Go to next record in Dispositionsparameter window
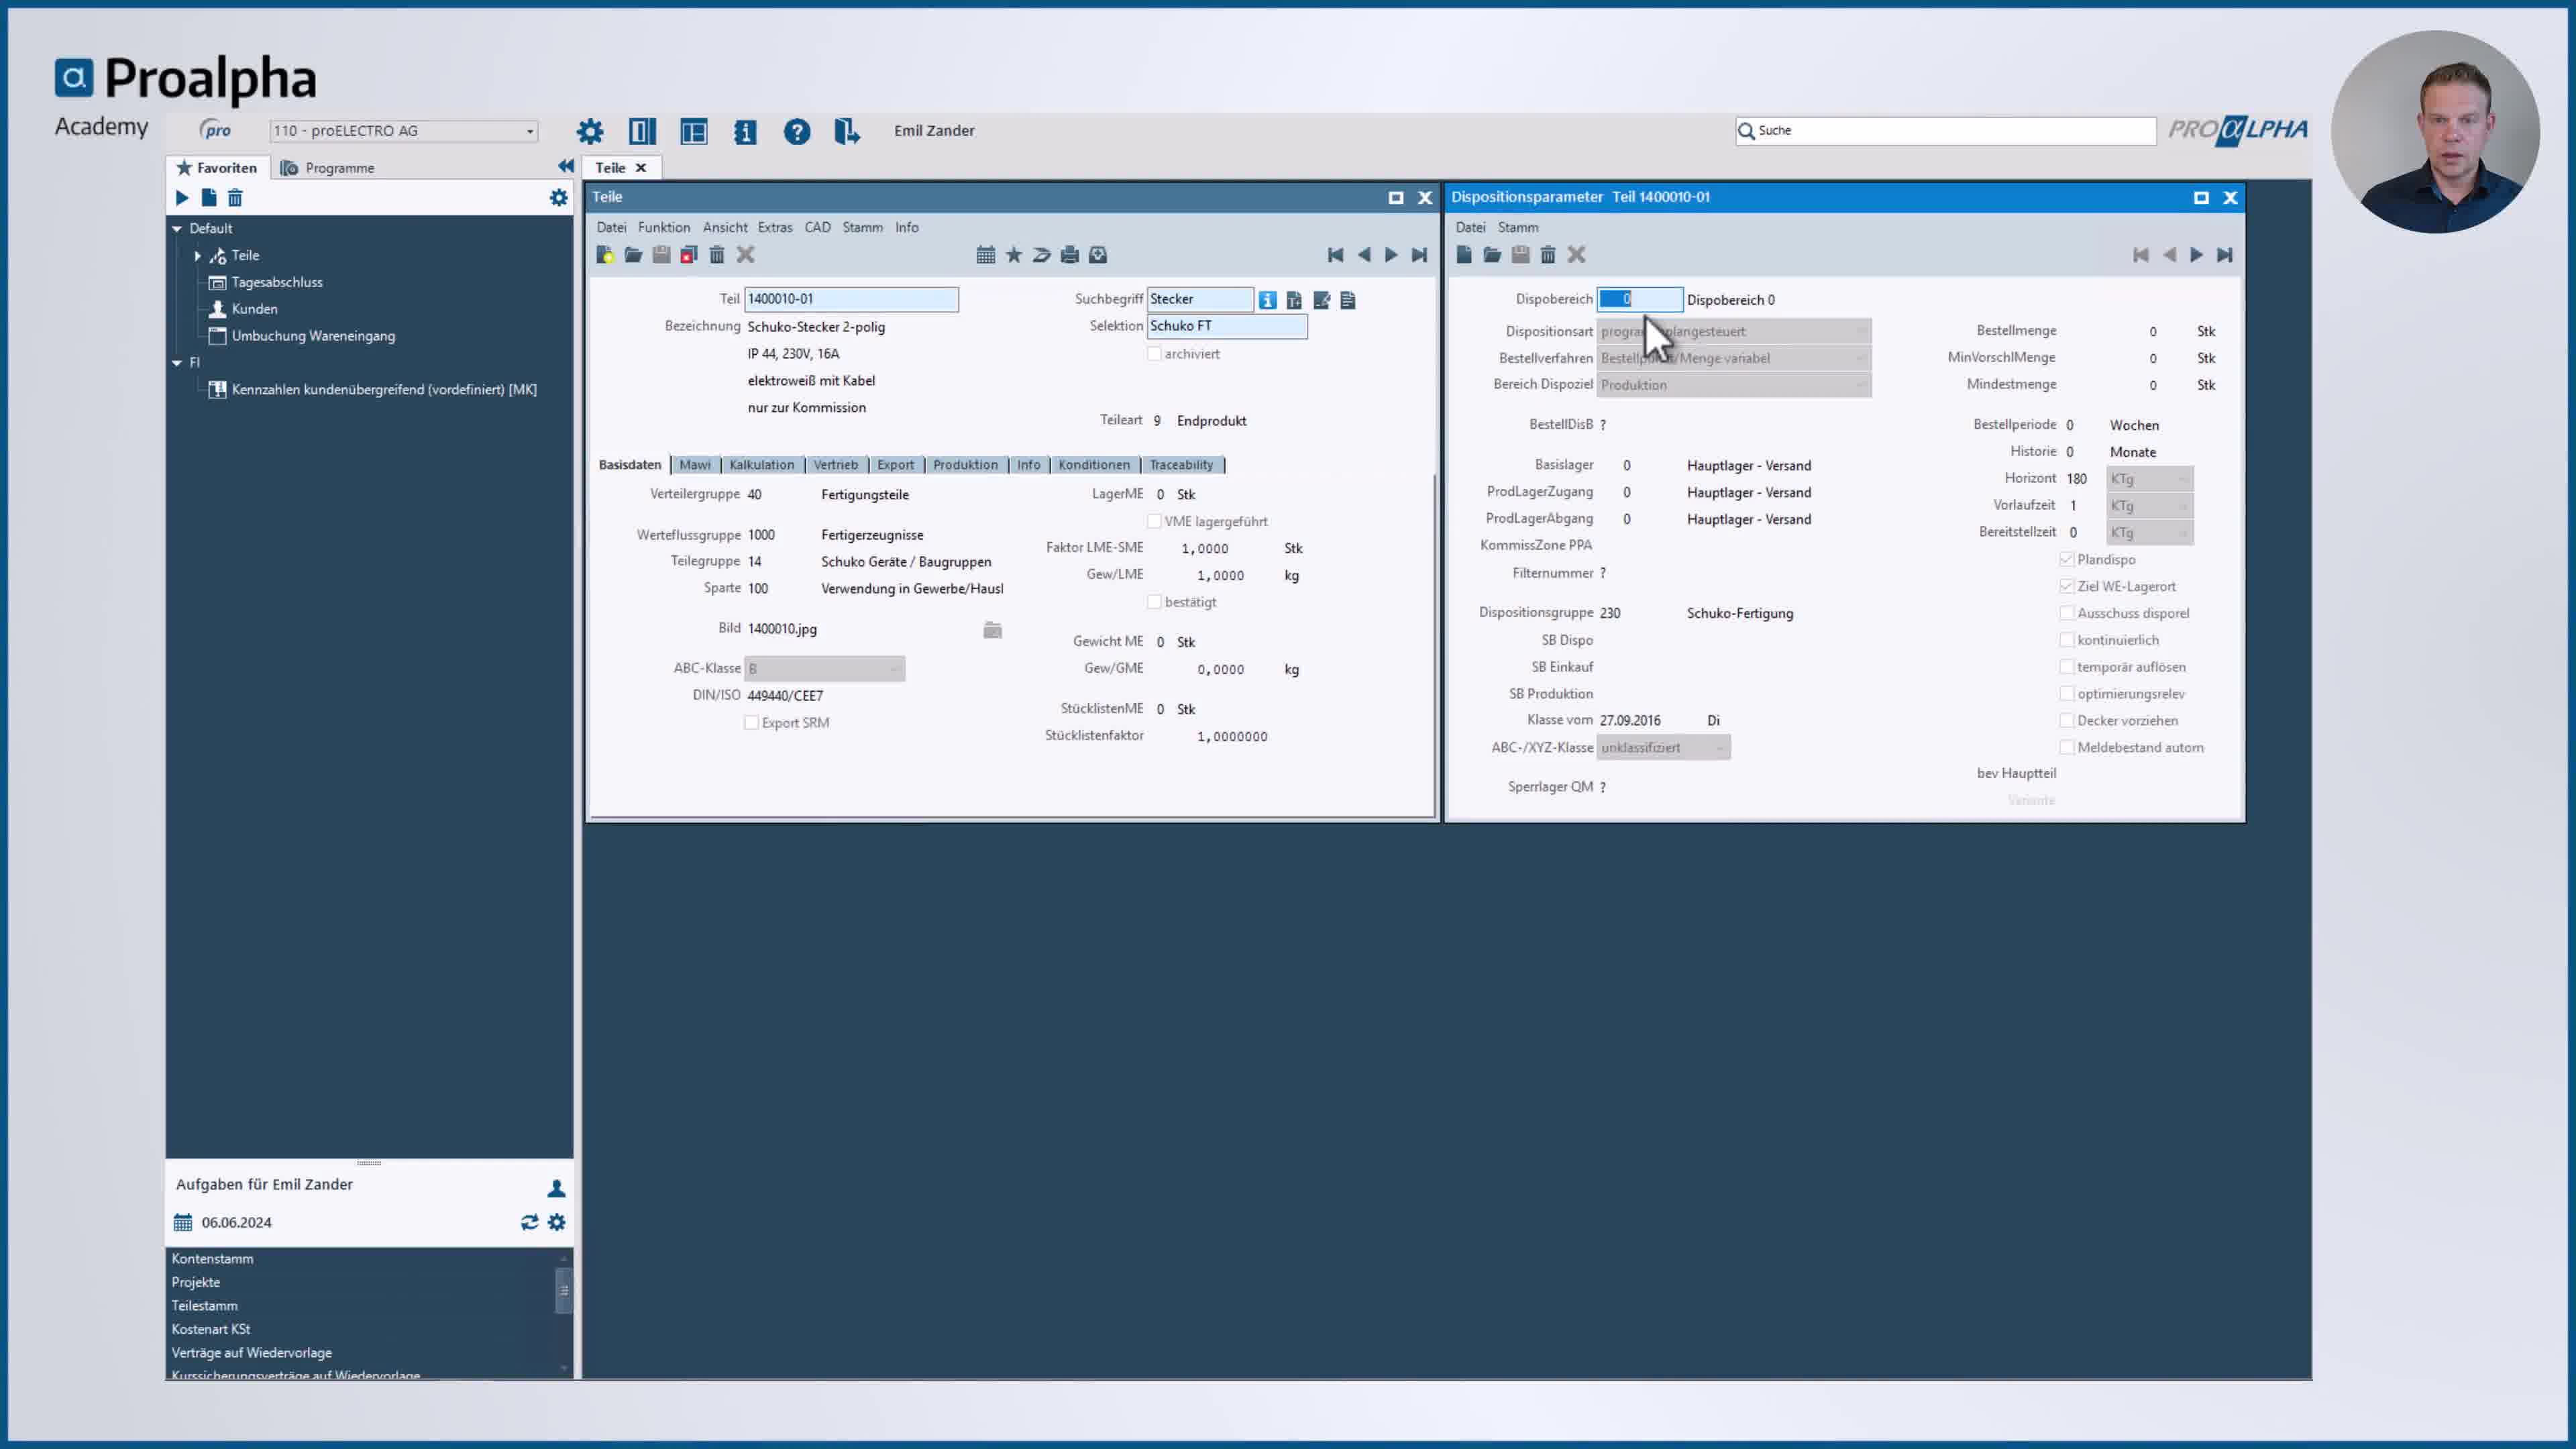2576x1449 pixels. pyautogui.click(x=2196, y=255)
